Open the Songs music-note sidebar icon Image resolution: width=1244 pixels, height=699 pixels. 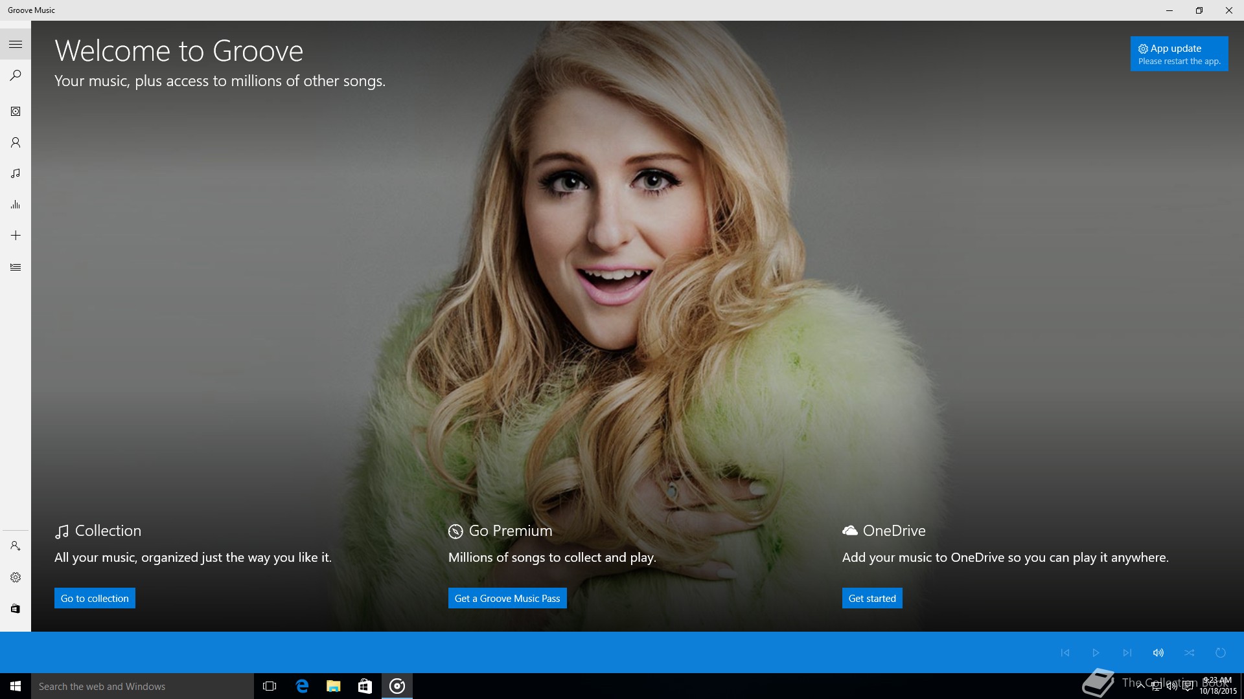tap(16, 173)
